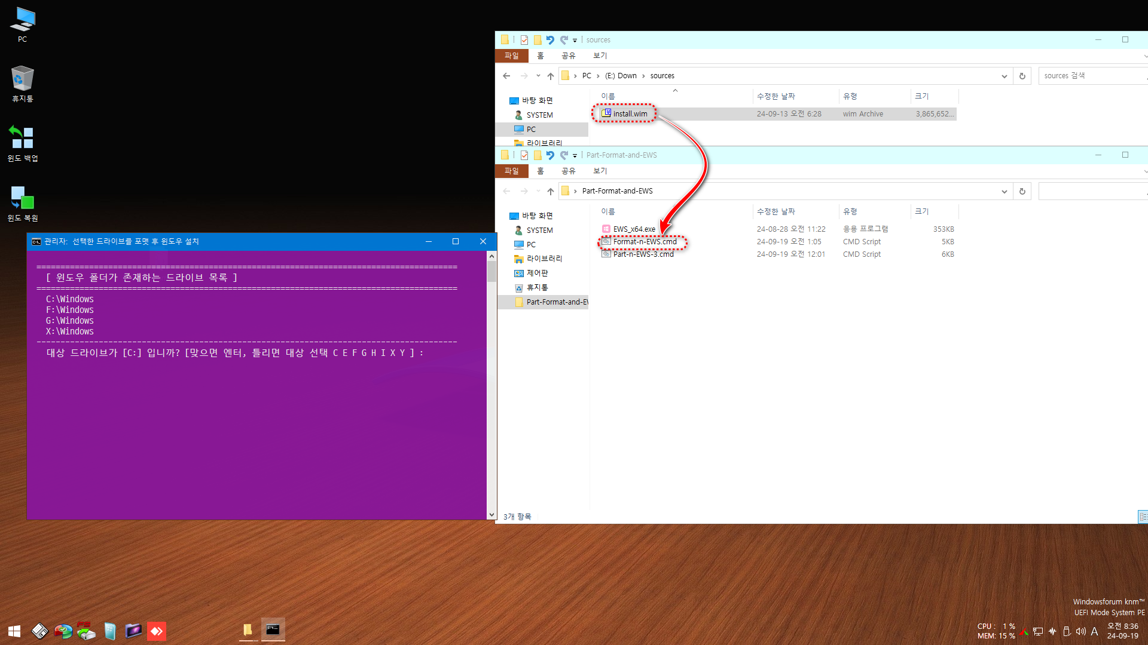Open the 파일 tab in sources window
1148x645 pixels.
[512, 56]
